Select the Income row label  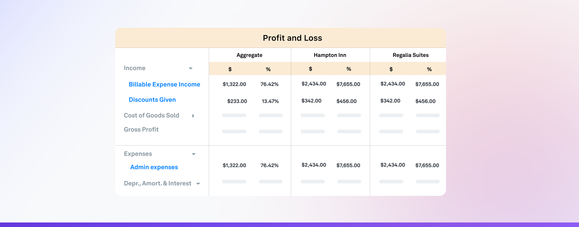point(134,68)
